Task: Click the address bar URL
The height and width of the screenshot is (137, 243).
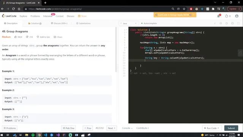Action: point(55,9)
